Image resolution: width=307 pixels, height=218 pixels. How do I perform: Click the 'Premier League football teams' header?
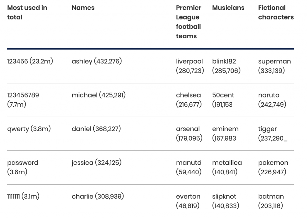coord(189,22)
